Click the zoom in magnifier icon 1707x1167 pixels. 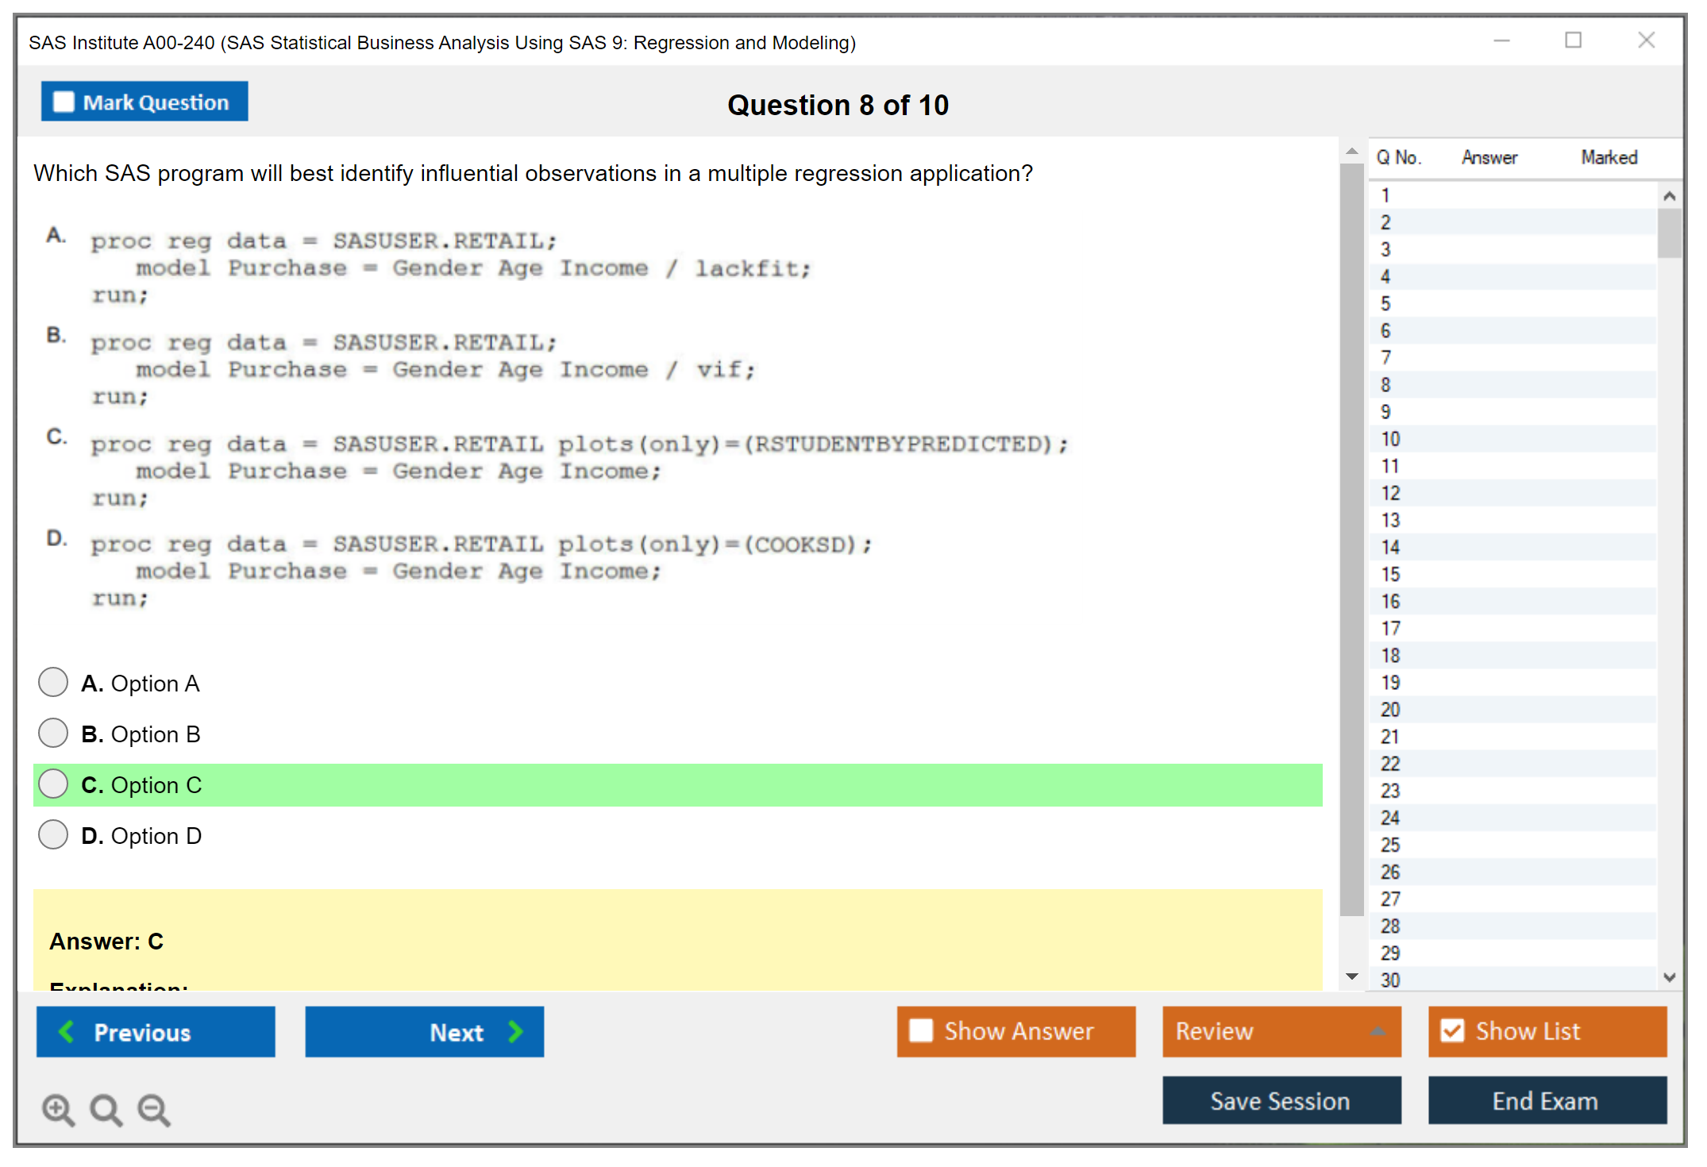click(x=58, y=1109)
